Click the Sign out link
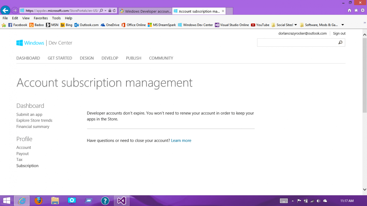Viewport: 367px width, 206px height. (339, 34)
